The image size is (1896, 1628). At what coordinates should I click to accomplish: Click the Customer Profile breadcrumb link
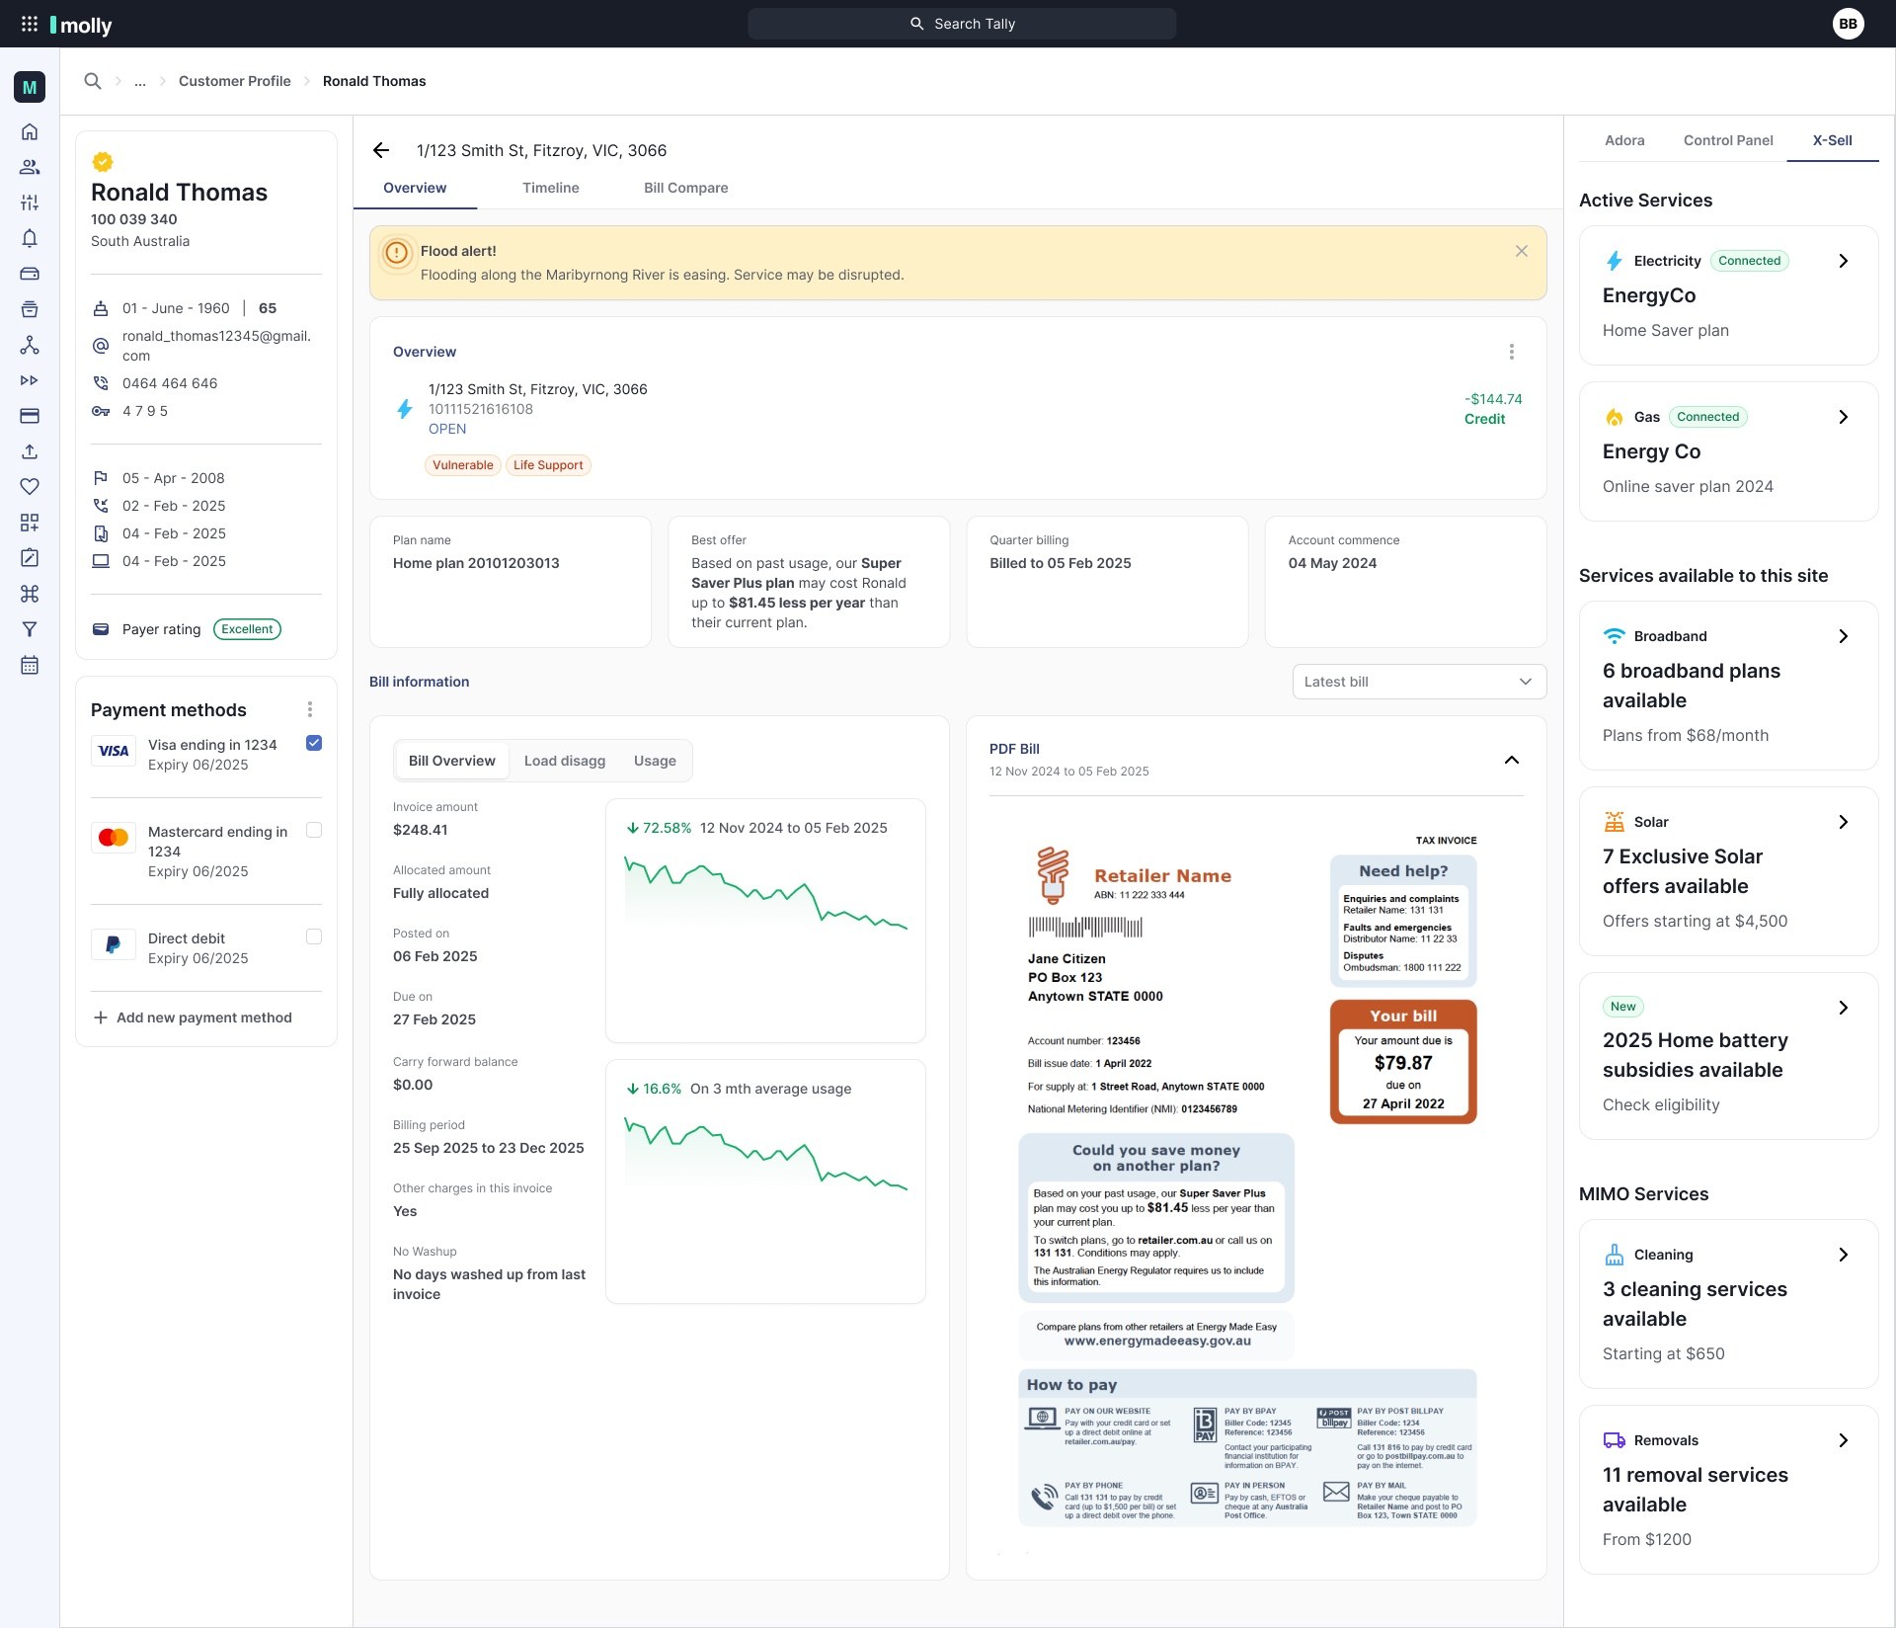tap(235, 81)
